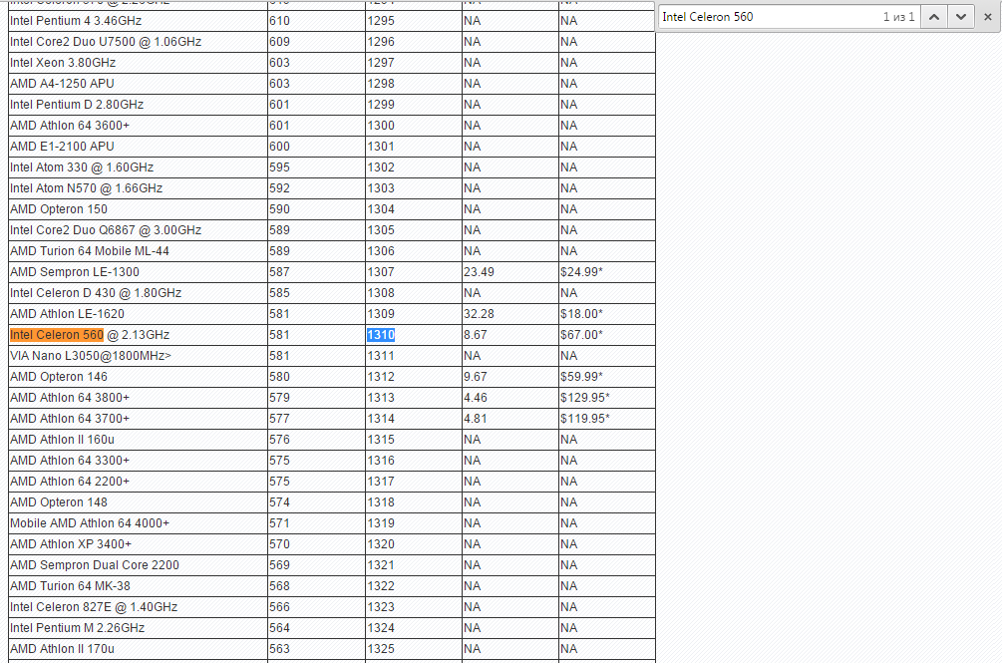The height and width of the screenshot is (663, 1002).
Task: Select VIA Nano L3050@1800MHz row name
Action: 91,356
